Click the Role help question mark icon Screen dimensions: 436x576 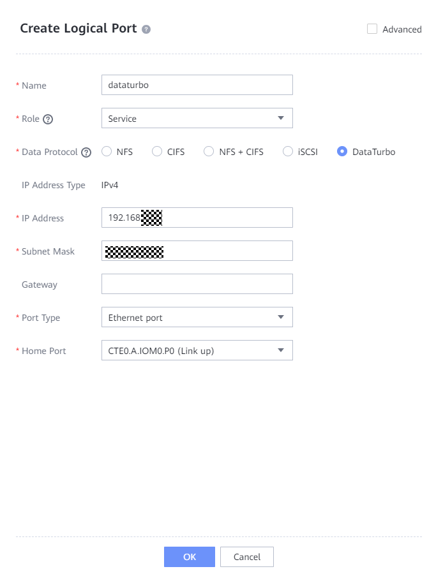click(x=48, y=119)
